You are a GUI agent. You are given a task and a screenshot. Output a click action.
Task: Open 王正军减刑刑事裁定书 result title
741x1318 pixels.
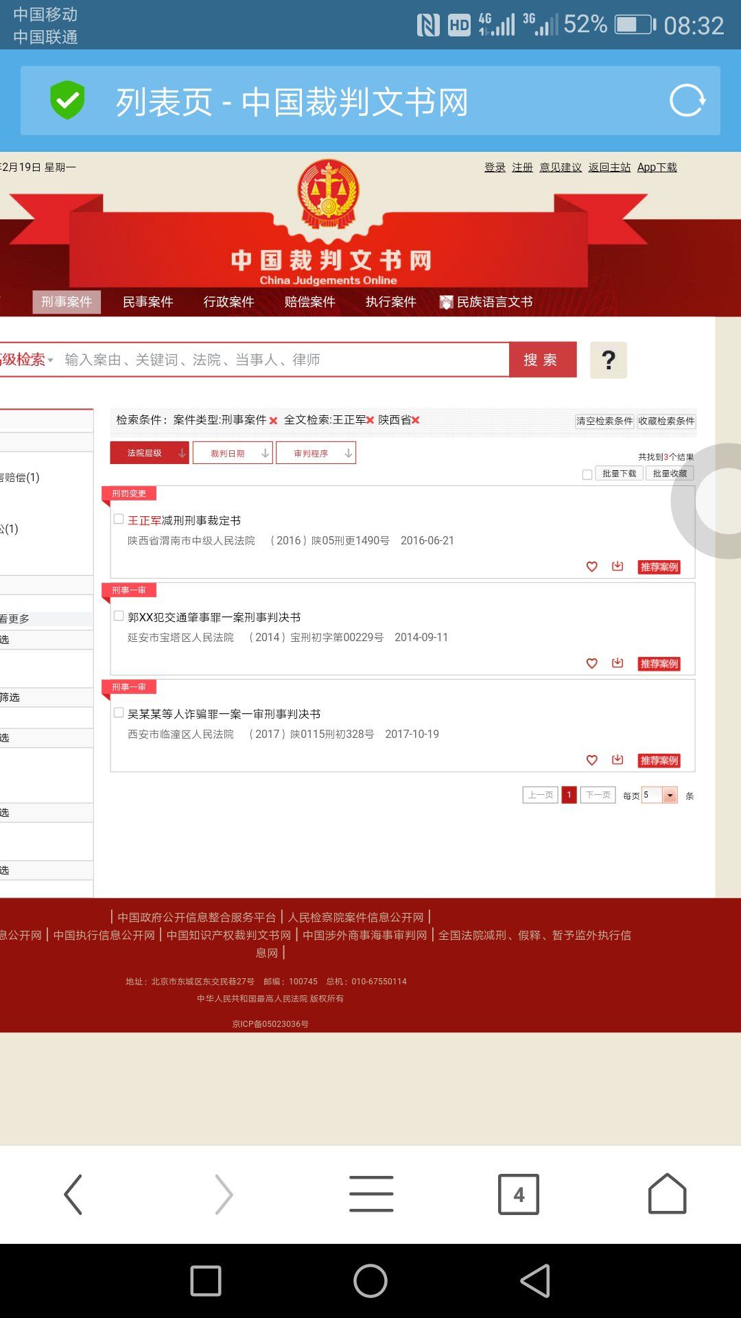click(x=184, y=521)
